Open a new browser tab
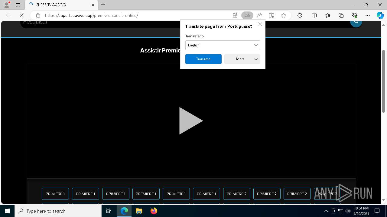The width and height of the screenshot is (387, 217). click(103, 5)
